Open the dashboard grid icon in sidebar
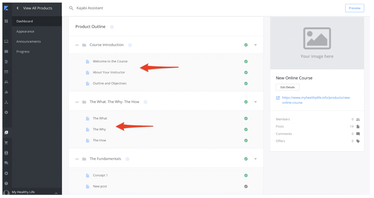The image size is (374, 198). (6, 21)
